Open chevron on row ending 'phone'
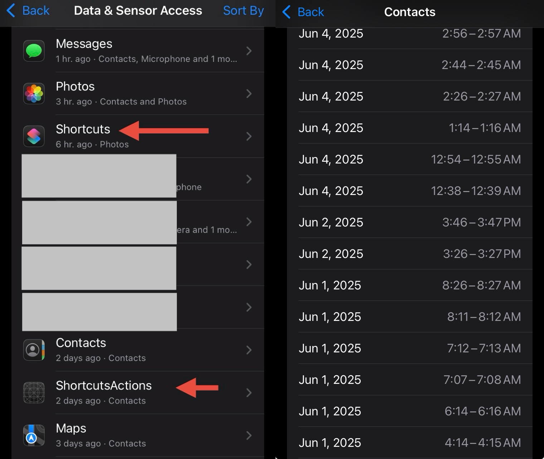 point(249,179)
